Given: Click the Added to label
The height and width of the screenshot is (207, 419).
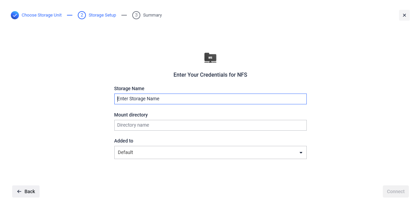Looking at the screenshot, I should 124,141.
